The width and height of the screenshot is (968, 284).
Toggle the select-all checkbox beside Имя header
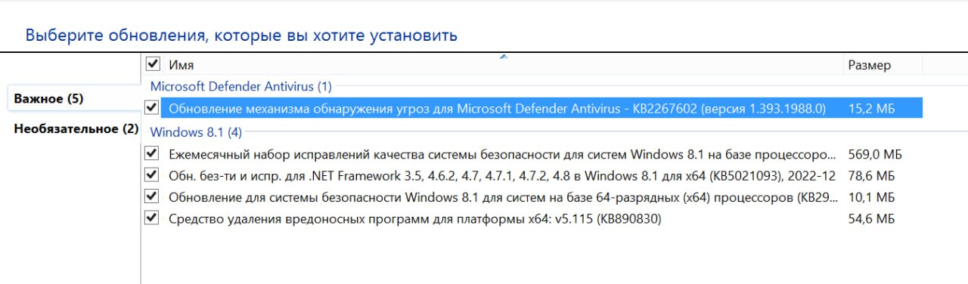click(152, 64)
